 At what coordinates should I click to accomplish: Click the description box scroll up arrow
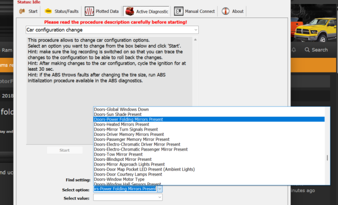tap(195, 39)
